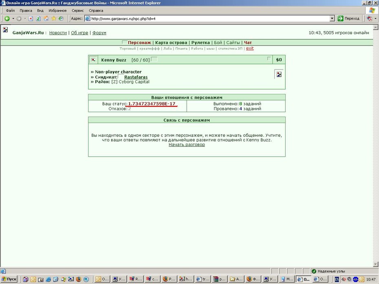Screen dimensions: 379x284
Task: Open the Справка menu
Action: pos(96,11)
